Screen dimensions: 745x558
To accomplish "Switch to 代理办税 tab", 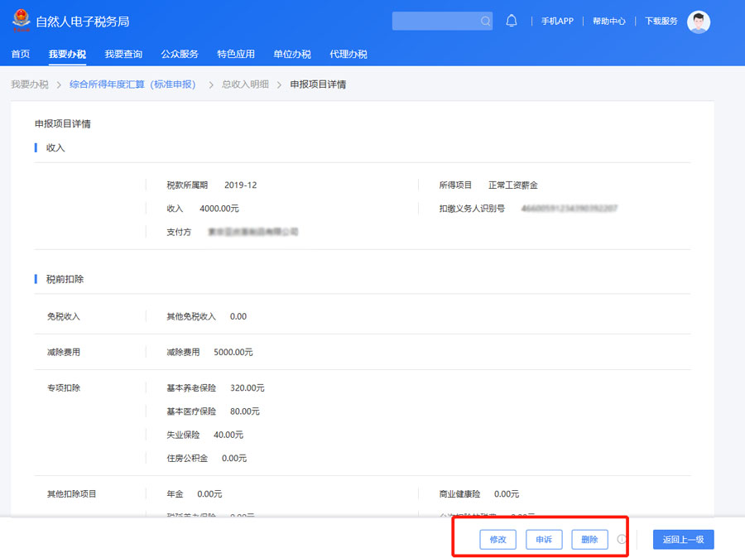I will click(x=348, y=55).
